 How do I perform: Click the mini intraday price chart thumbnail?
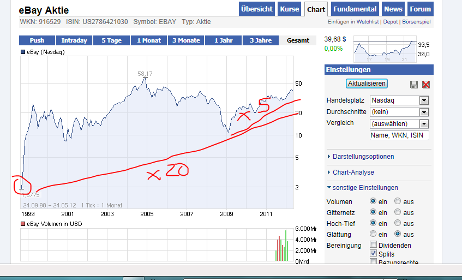tap(385, 49)
